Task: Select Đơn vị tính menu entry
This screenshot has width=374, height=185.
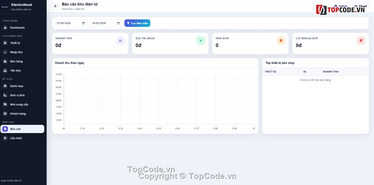Action: pyautogui.click(x=22, y=95)
